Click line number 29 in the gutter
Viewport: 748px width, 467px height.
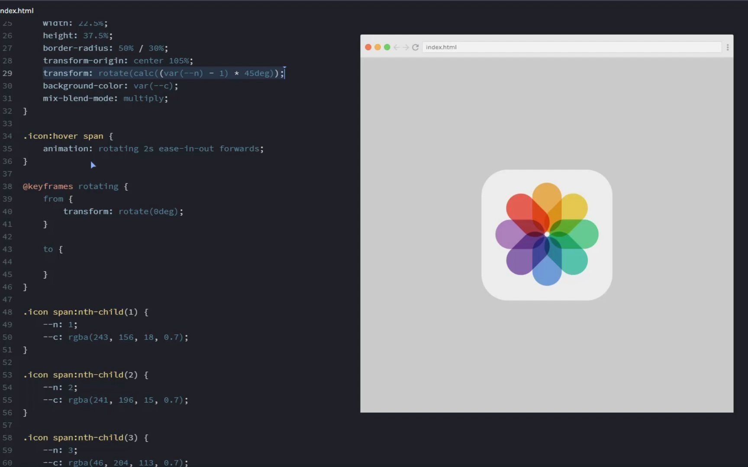7,73
